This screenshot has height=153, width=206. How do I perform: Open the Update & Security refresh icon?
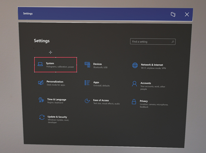(42, 117)
